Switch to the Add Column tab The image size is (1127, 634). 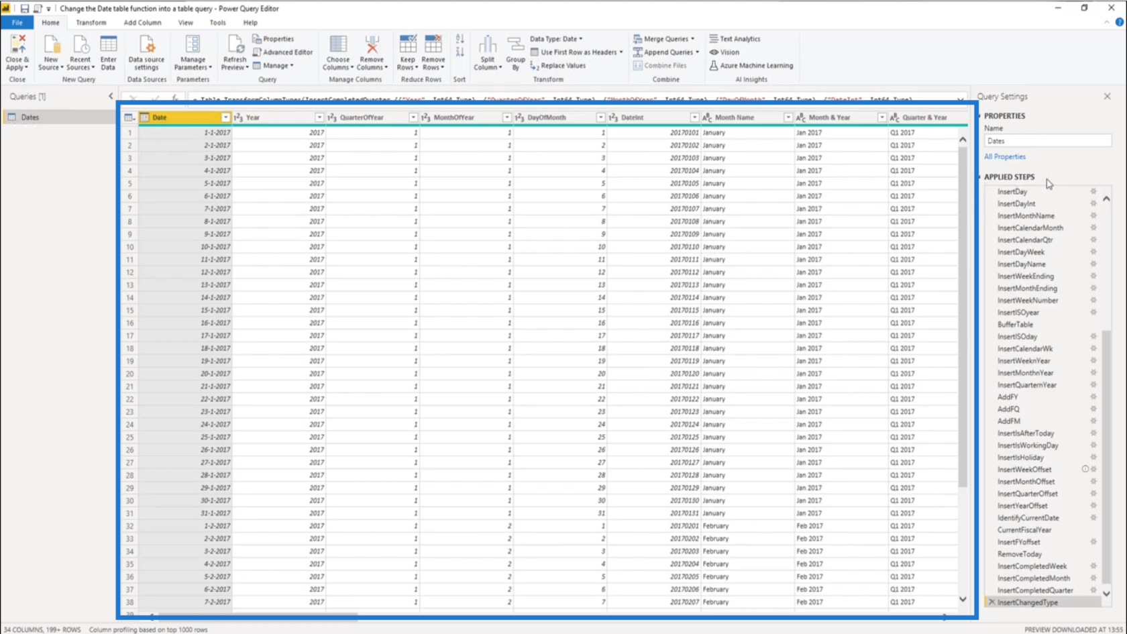(142, 22)
